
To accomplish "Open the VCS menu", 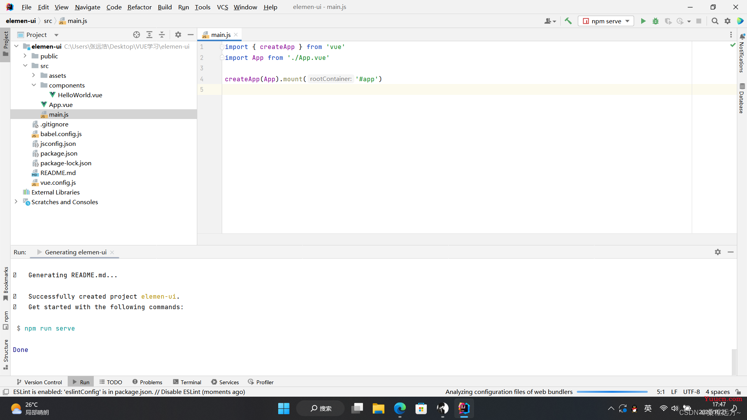I will pyautogui.click(x=223, y=7).
